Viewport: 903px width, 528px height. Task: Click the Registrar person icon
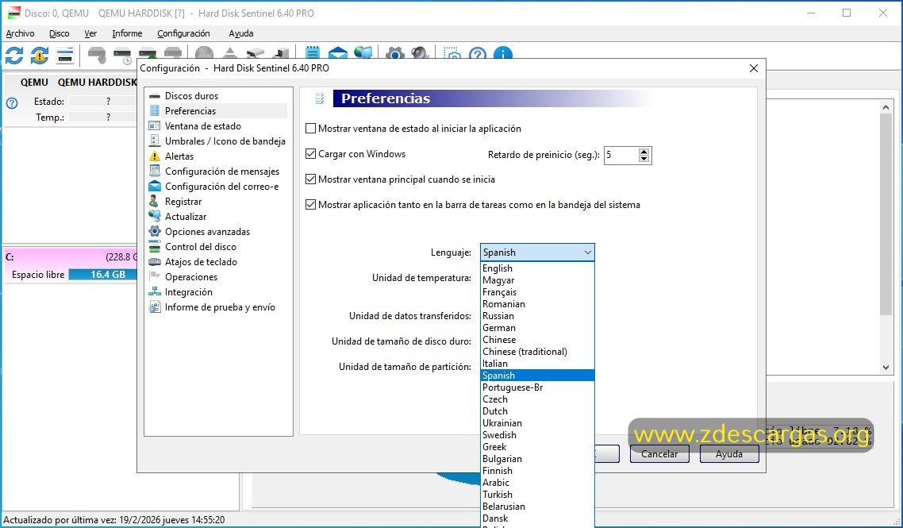[x=154, y=201]
